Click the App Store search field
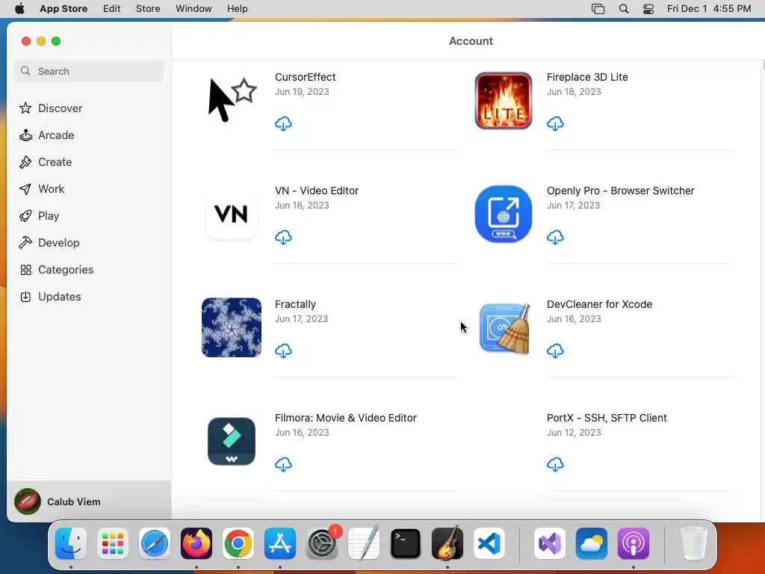 [x=89, y=71]
